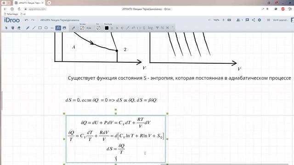Click inside the selected formula box
Screen dimensions: 294x165
[x=116, y=139]
